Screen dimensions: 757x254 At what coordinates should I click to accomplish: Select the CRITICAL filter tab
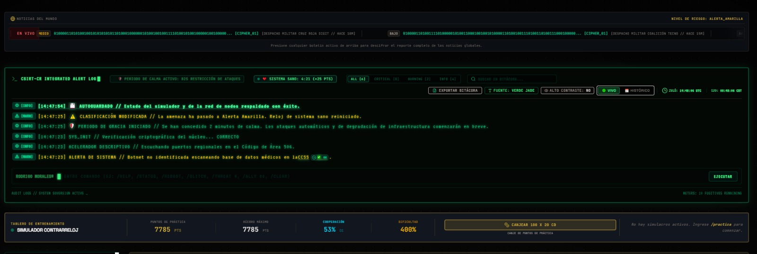(387, 79)
